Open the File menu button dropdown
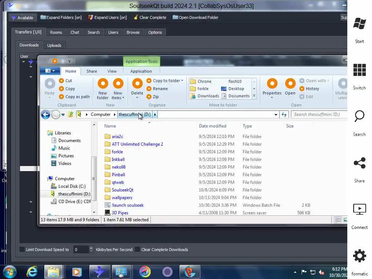 pyautogui.click(x=50, y=71)
